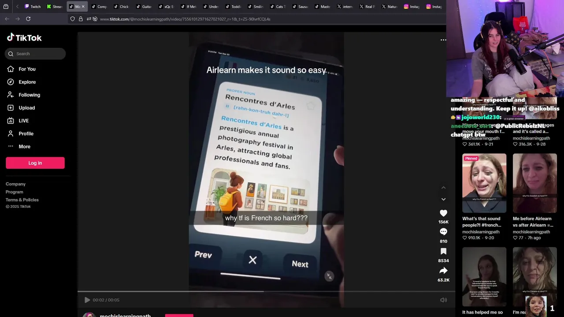
Task: Open the browser tab list icon
Action: (6, 7)
